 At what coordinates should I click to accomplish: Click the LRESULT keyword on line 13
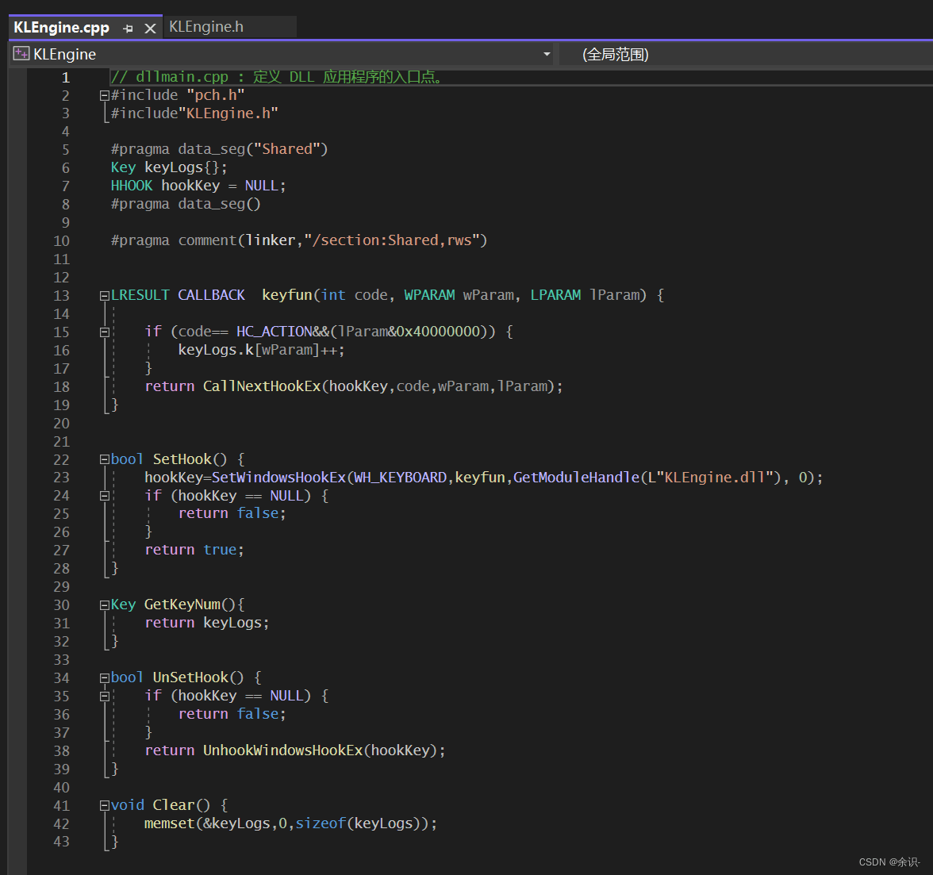pyautogui.click(x=140, y=295)
